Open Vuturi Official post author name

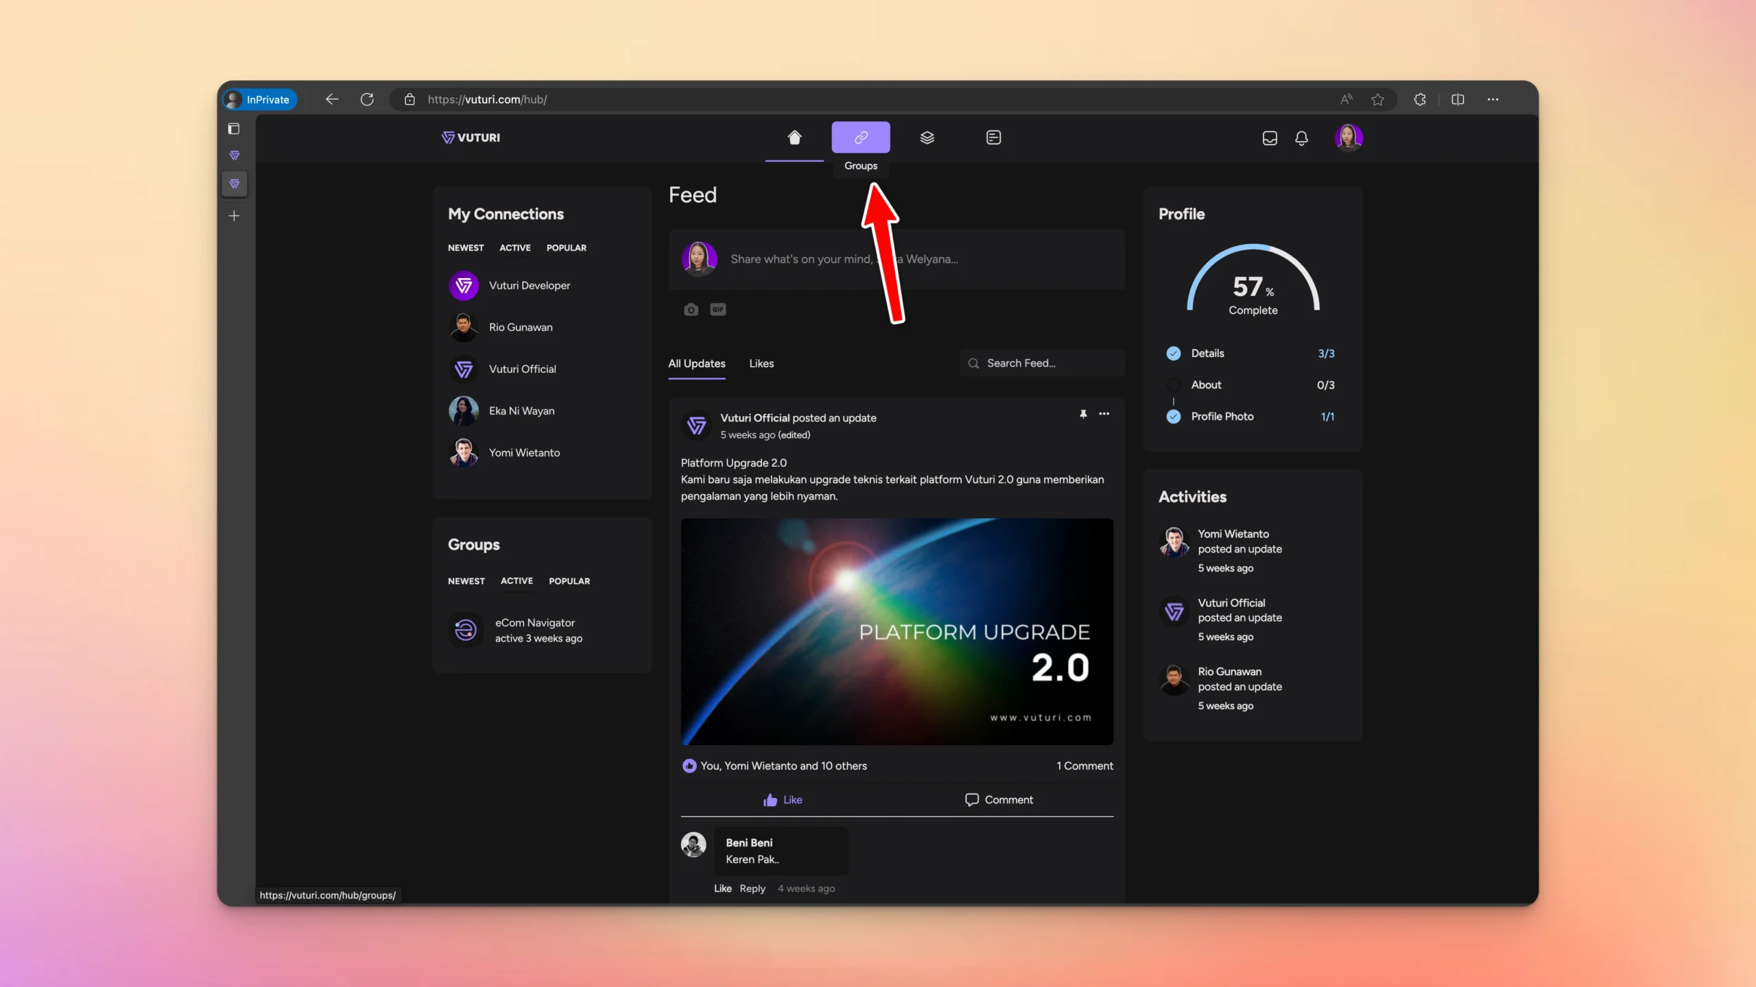[755, 418]
